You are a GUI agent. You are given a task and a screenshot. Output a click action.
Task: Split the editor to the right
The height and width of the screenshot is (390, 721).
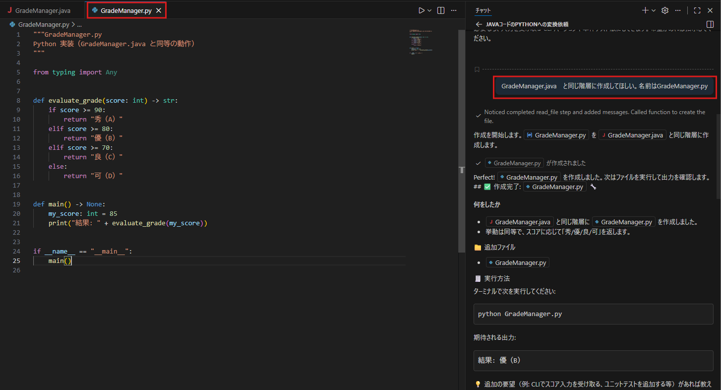(x=441, y=10)
